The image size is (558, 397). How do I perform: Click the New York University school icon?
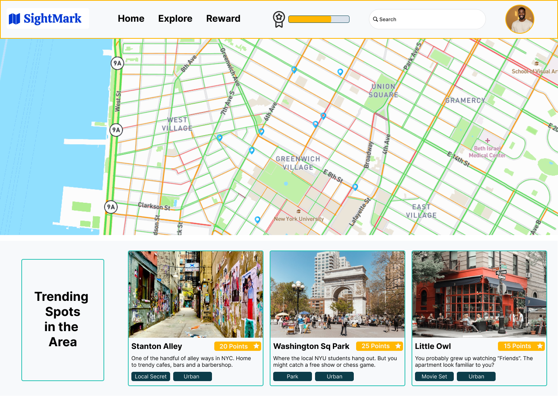coord(298,211)
